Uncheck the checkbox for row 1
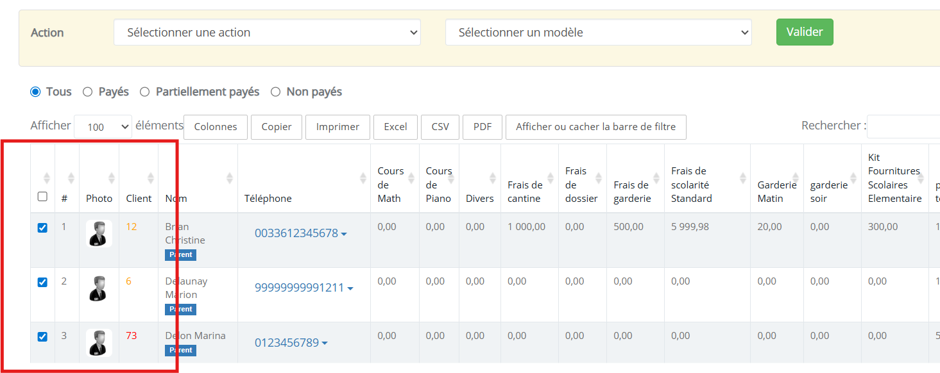The width and height of the screenshot is (940, 373). click(x=42, y=228)
